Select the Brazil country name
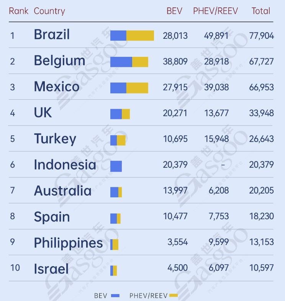 tap(52, 35)
